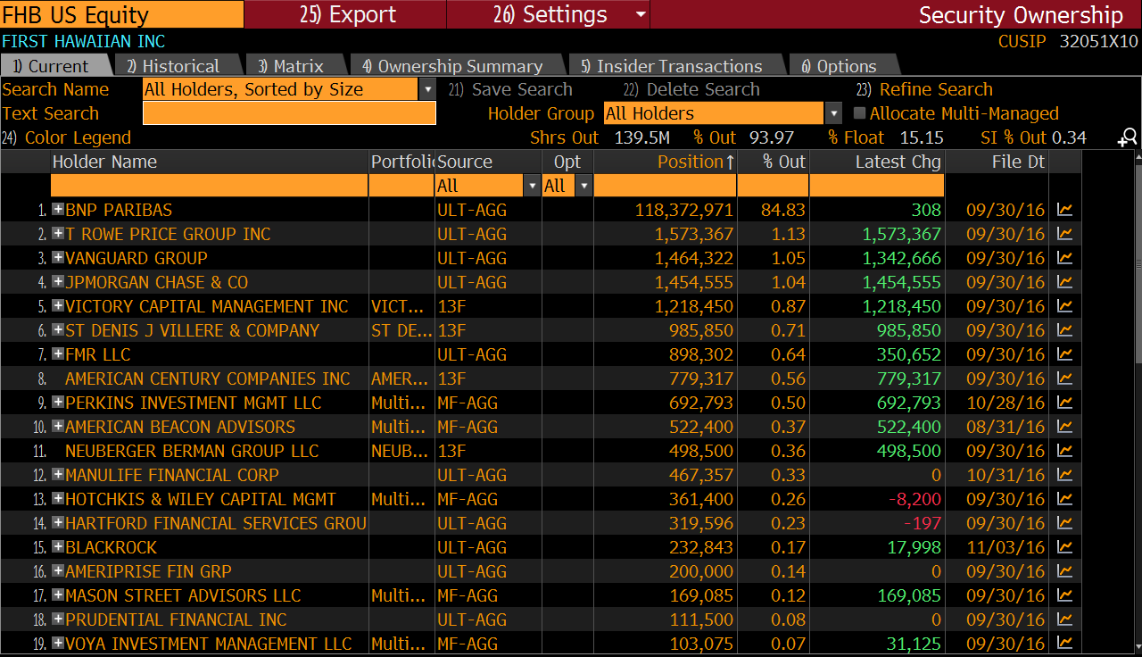This screenshot has width=1142, height=657.
Task: Open chart icon for AMERICAN BEACON row
Action: coord(1064,427)
